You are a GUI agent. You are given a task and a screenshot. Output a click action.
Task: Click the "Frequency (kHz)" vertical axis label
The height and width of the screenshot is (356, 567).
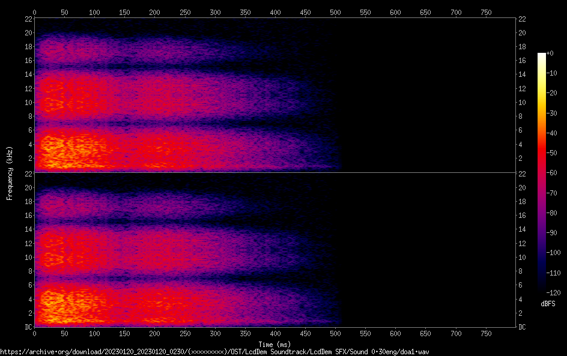click(x=10, y=172)
